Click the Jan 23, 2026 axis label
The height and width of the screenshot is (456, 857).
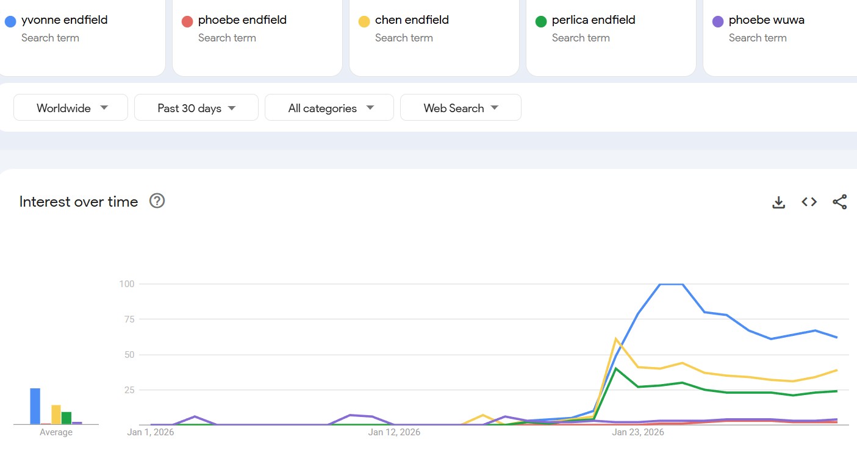tap(638, 432)
